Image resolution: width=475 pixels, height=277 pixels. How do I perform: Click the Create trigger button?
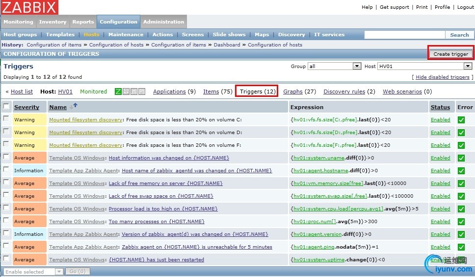coord(451,54)
